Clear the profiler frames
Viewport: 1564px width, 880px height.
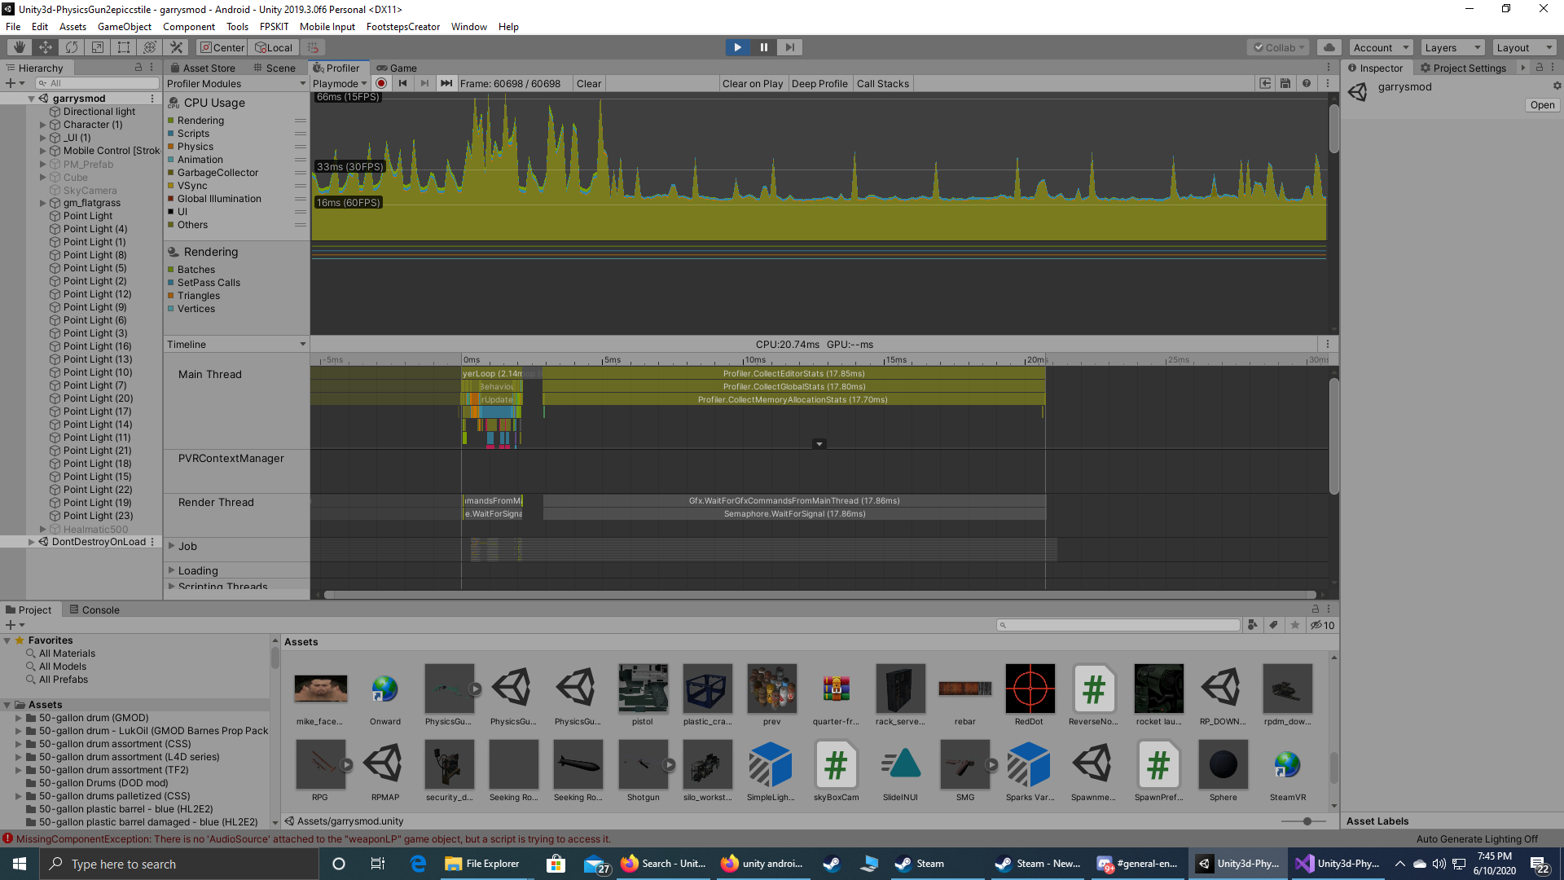[x=589, y=83]
